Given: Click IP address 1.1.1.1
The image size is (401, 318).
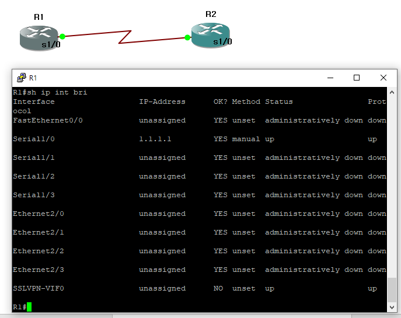Looking at the screenshot, I should [x=155, y=139].
